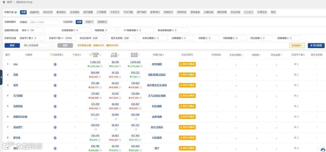Viewport: 326px width, 152px height.
Task: Click the 房屋拆迁补偿 keyword link
Action: (x=20, y=117)
